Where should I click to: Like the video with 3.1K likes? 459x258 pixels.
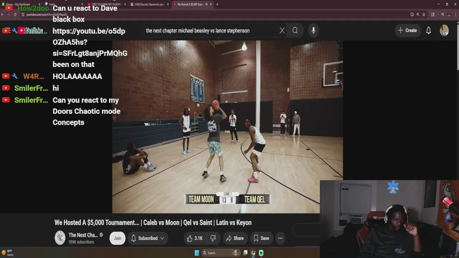coord(195,238)
